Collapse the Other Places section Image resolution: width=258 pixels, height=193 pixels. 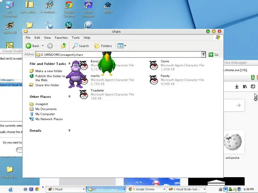69,96
